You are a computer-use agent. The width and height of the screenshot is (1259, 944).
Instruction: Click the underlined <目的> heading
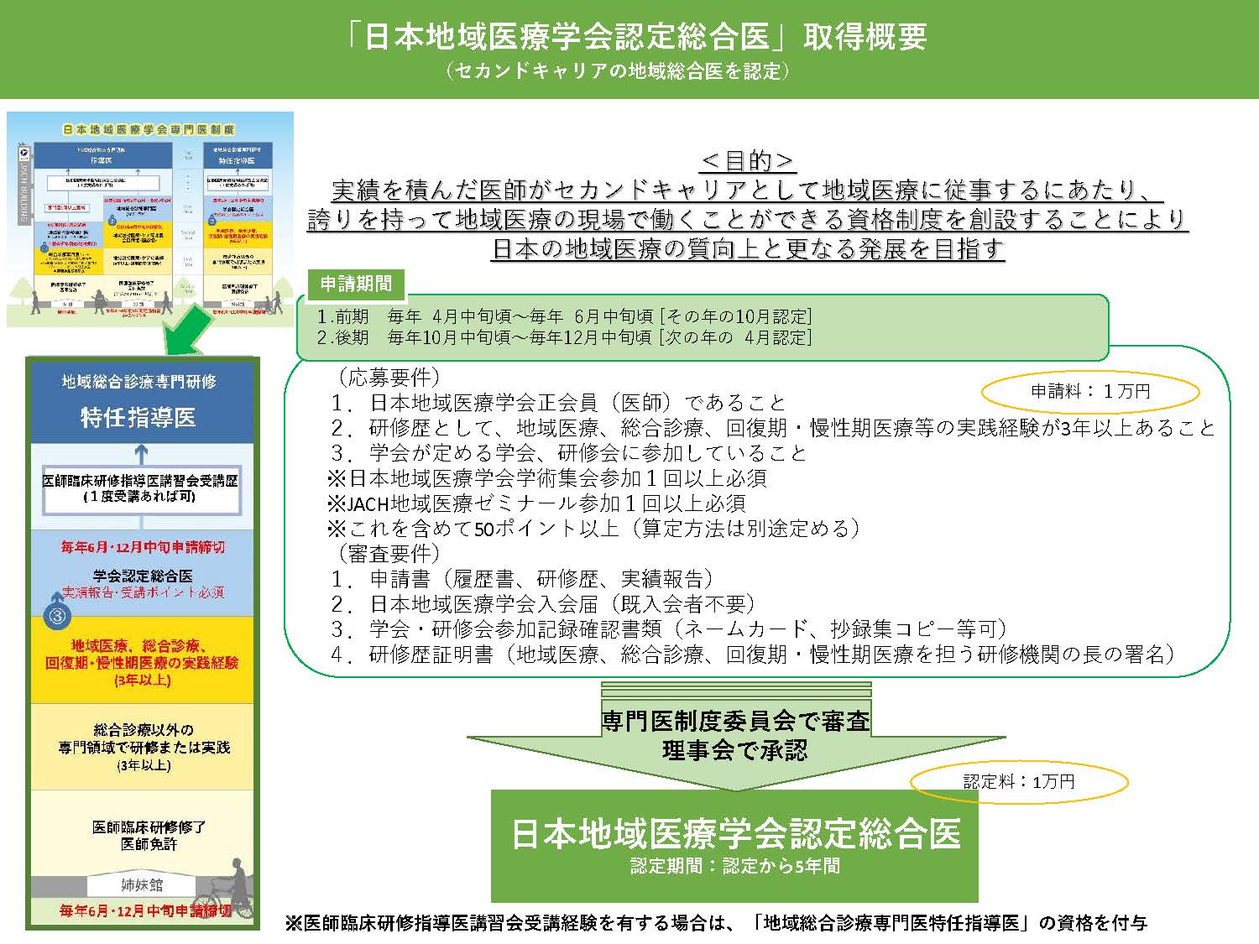747,160
